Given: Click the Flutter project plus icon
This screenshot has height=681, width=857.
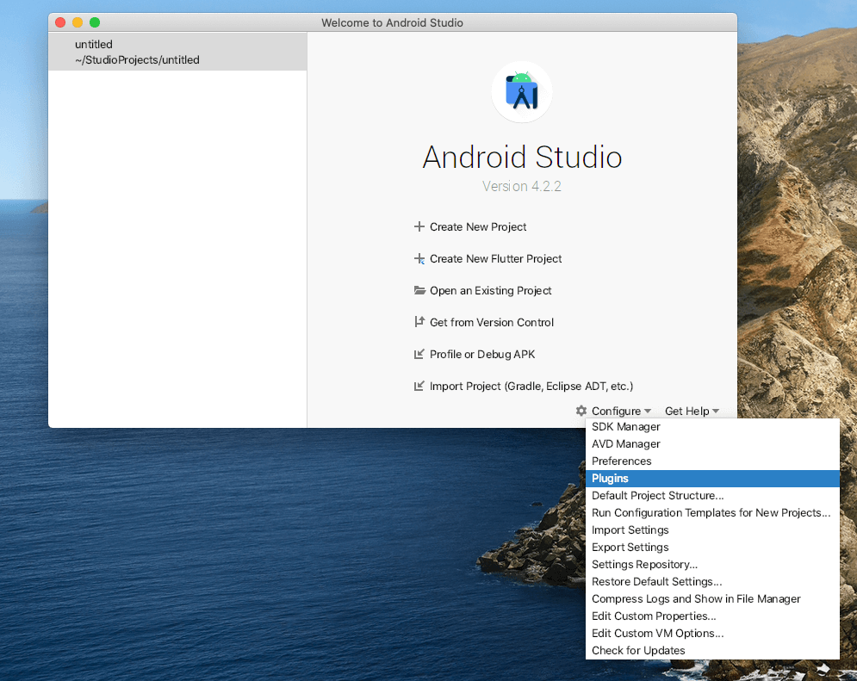Looking at the screenshot, I should click(419, 259).
